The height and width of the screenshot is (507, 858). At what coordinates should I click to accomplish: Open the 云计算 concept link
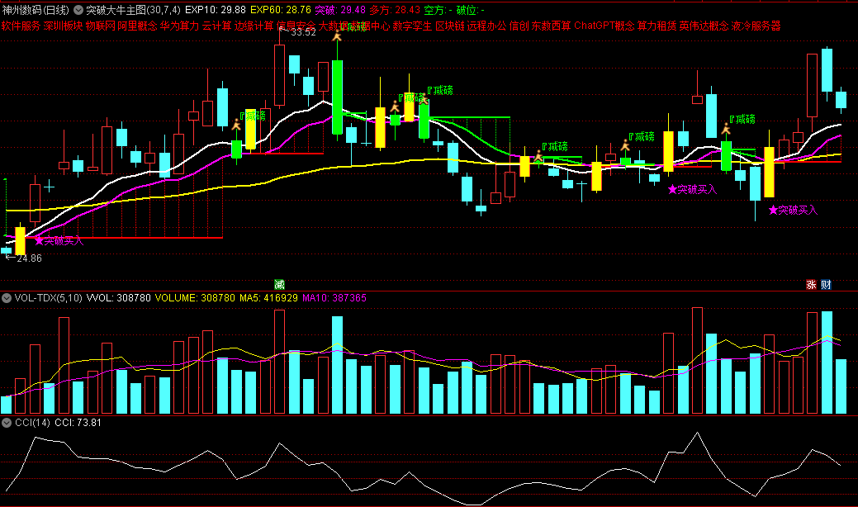[x=216, y=26]
